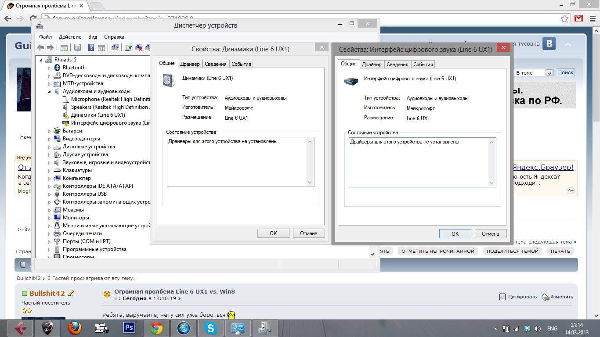Expand the Контроллеры USB node
This screenshot has width=600, height=337.
pos(50,194)
